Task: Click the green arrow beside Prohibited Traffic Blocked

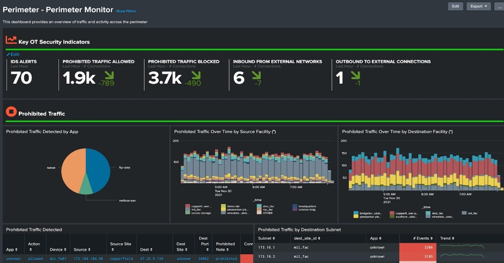Action: pos(196,75)
